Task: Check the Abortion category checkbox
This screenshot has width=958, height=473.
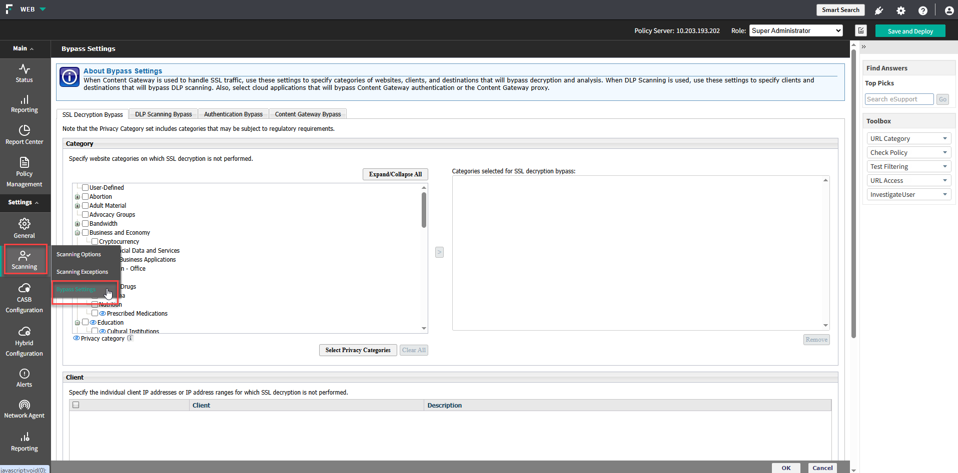Action: (86, 197)
